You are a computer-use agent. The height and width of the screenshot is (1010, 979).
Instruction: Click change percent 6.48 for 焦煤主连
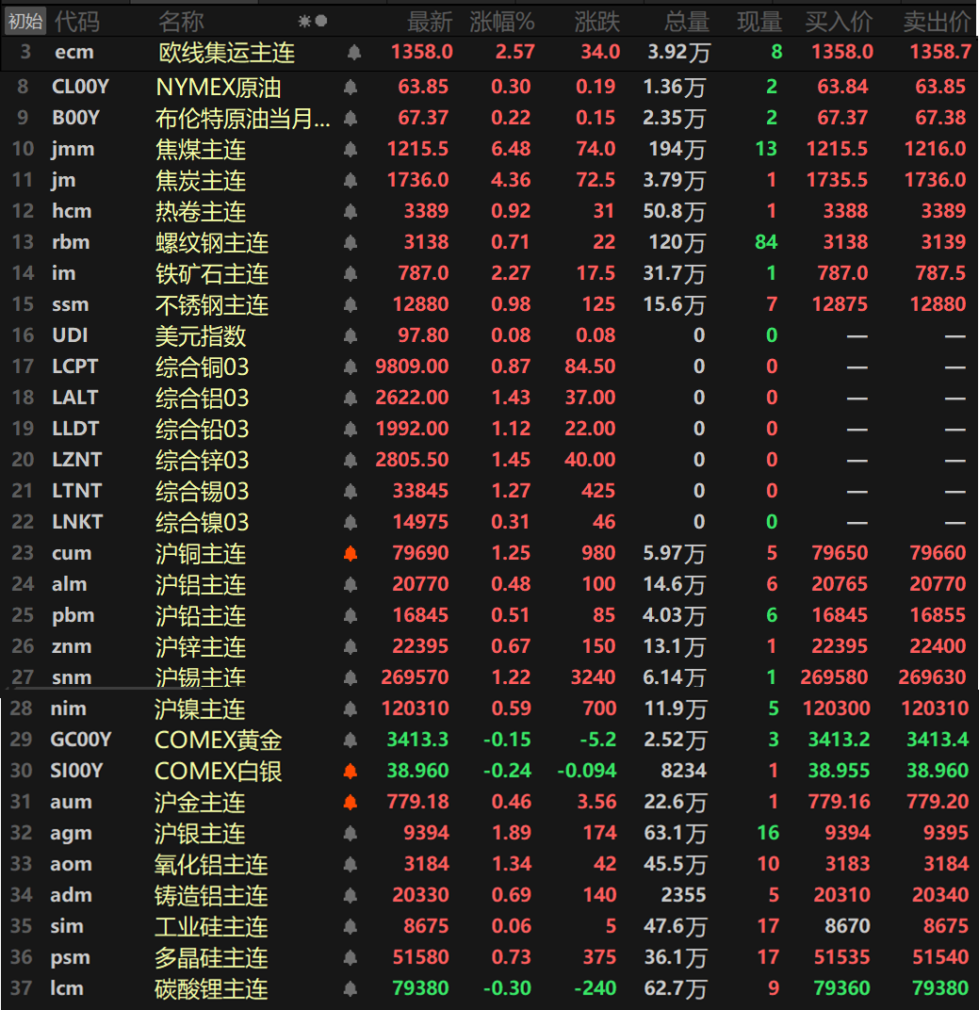[511, 150]
